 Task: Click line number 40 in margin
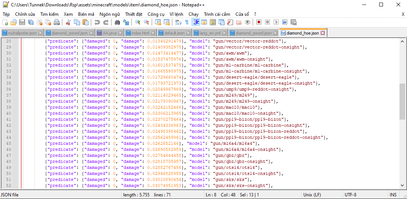click(9, 113)
